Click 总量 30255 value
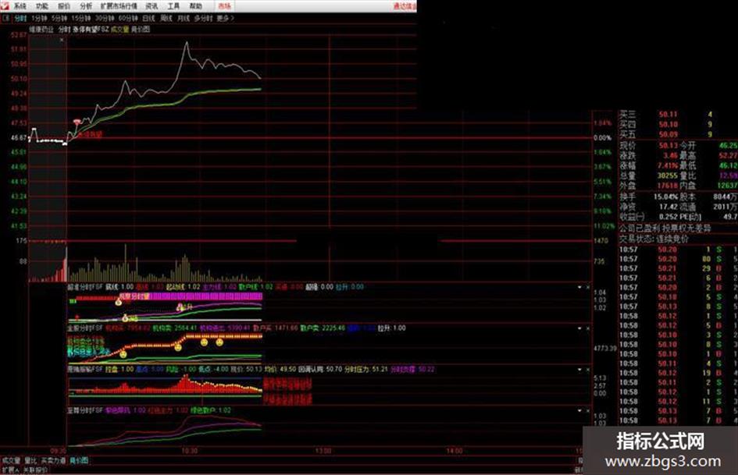The height and width of the screenshot is (475, 738). click(668, 175)
